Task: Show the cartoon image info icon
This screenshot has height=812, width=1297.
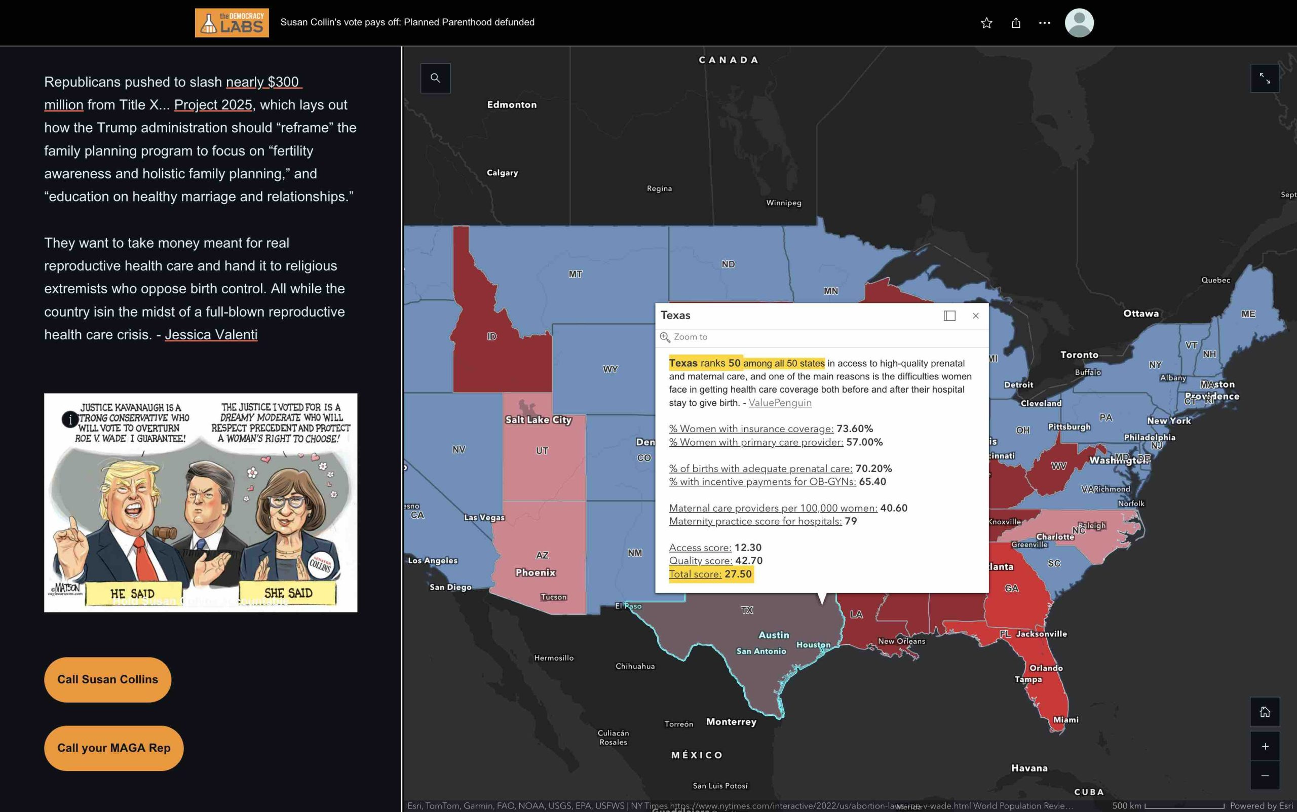Action: coord(70,419)
